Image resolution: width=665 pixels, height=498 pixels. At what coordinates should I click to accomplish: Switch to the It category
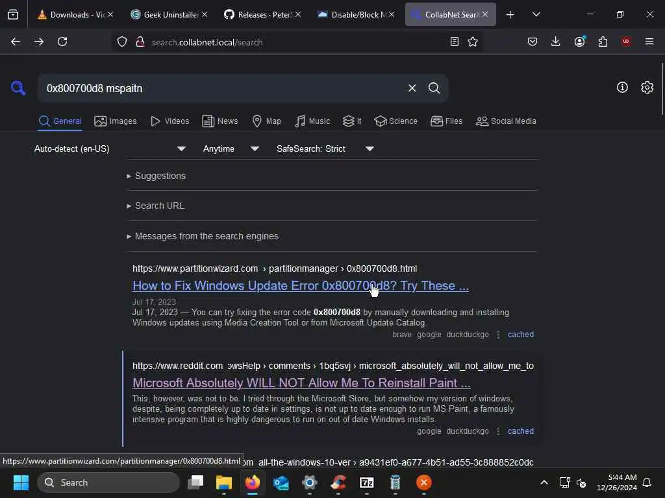(352, 121)
